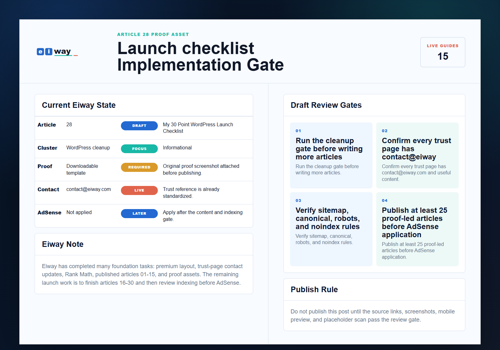Click the value '28' in Article row
The image size is (500, 350).
(69, 124)
